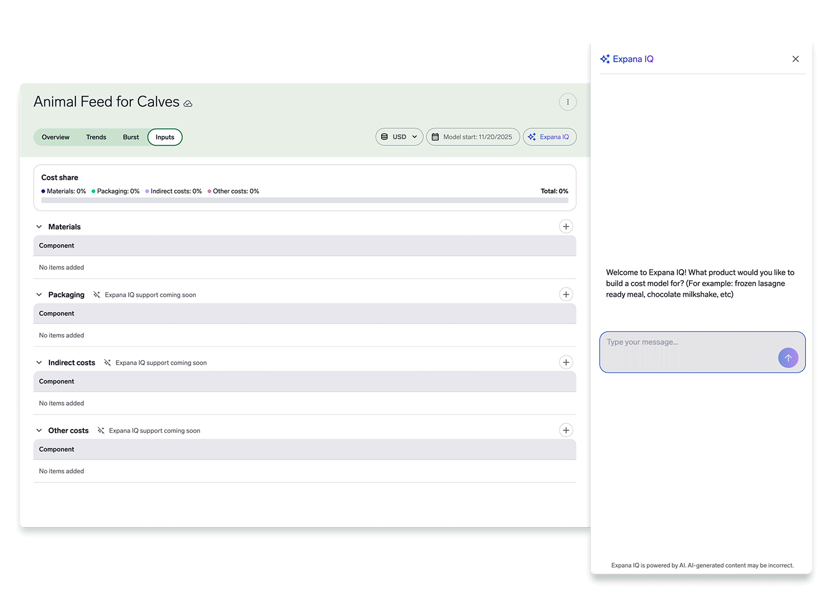This screenshot has height=611, width=832.
Task: Switch to the Burst tab
Action: point(131,137)
